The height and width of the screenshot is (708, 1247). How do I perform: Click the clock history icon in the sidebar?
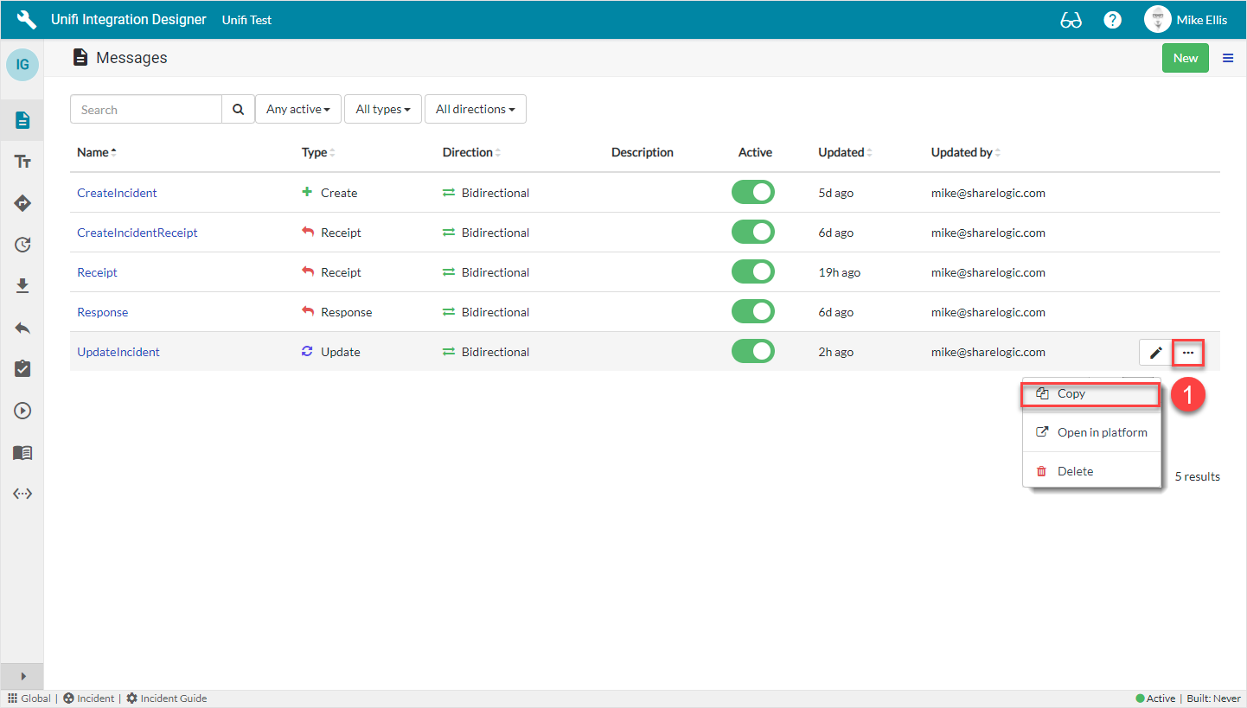click(22, 245)
